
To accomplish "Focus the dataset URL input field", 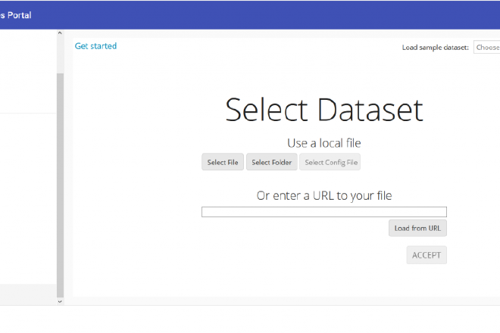I will click(x=323, y=212).
